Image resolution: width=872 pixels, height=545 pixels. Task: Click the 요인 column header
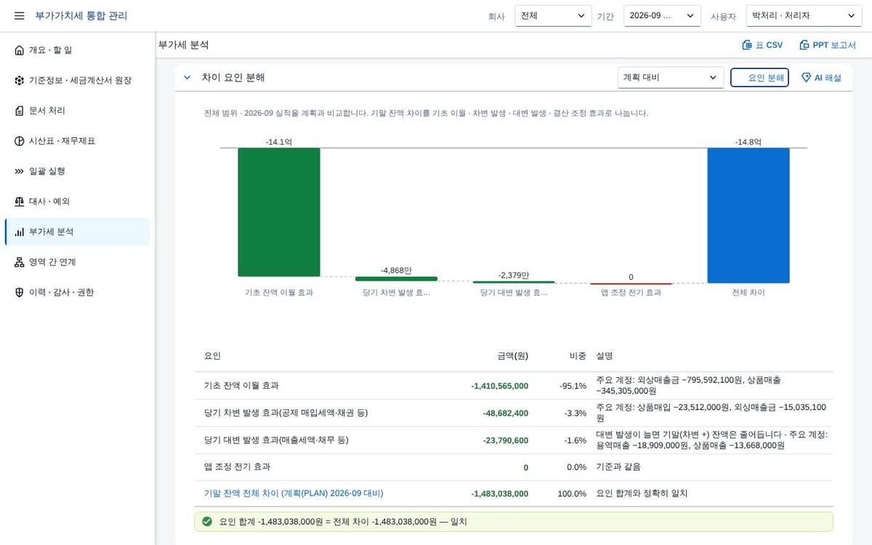(x=212, y=356)
